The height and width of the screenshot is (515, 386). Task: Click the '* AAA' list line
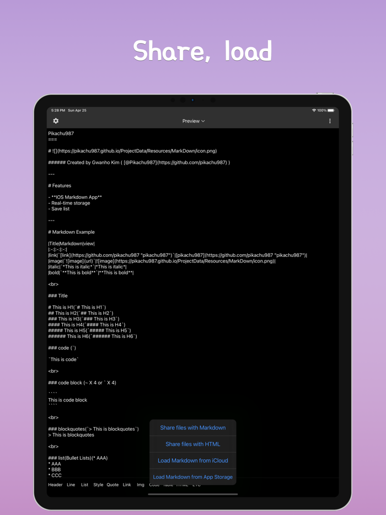click(55, 464)
